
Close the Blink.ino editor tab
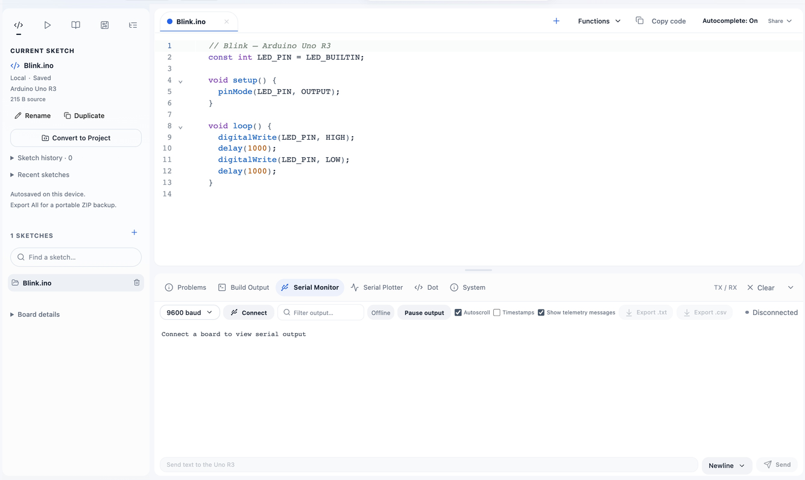click(227, 22)
